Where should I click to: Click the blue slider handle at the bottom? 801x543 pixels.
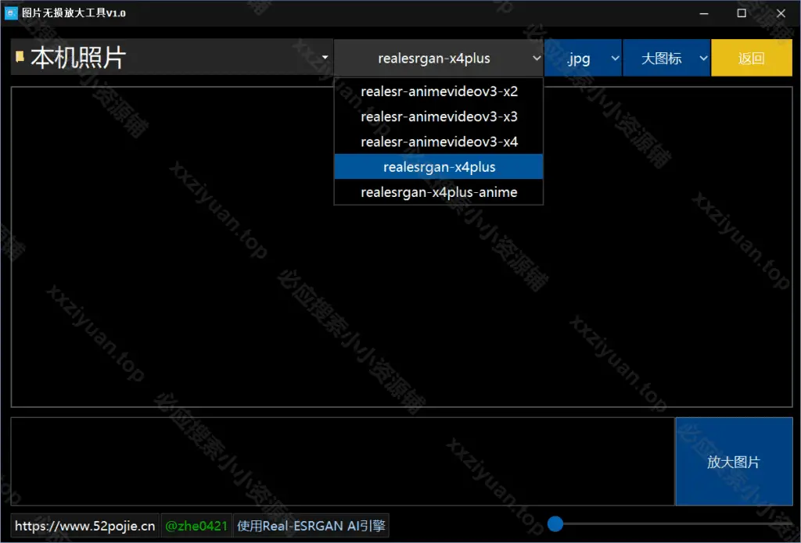pyautogui.click(x=555, y=523)
